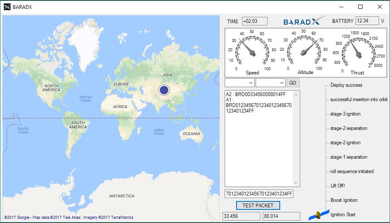Click scroll-down arrow in packet log

click(296, 183)
